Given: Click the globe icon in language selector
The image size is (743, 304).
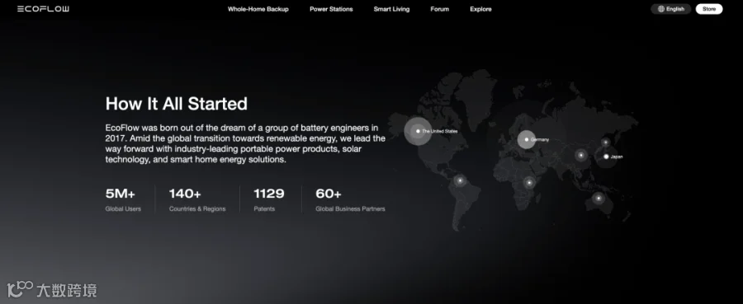Looking at the screenshot, I should click(661, 9).
